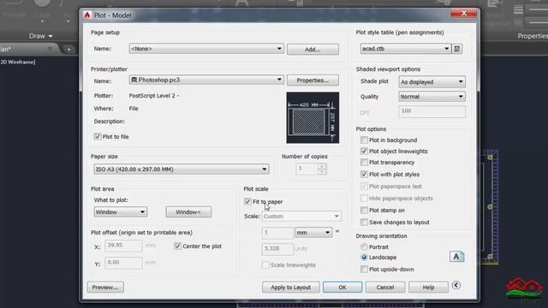The width and height of the screenshot is (548, 308).
Task: Click the Preview button
Action: (105, 287)
